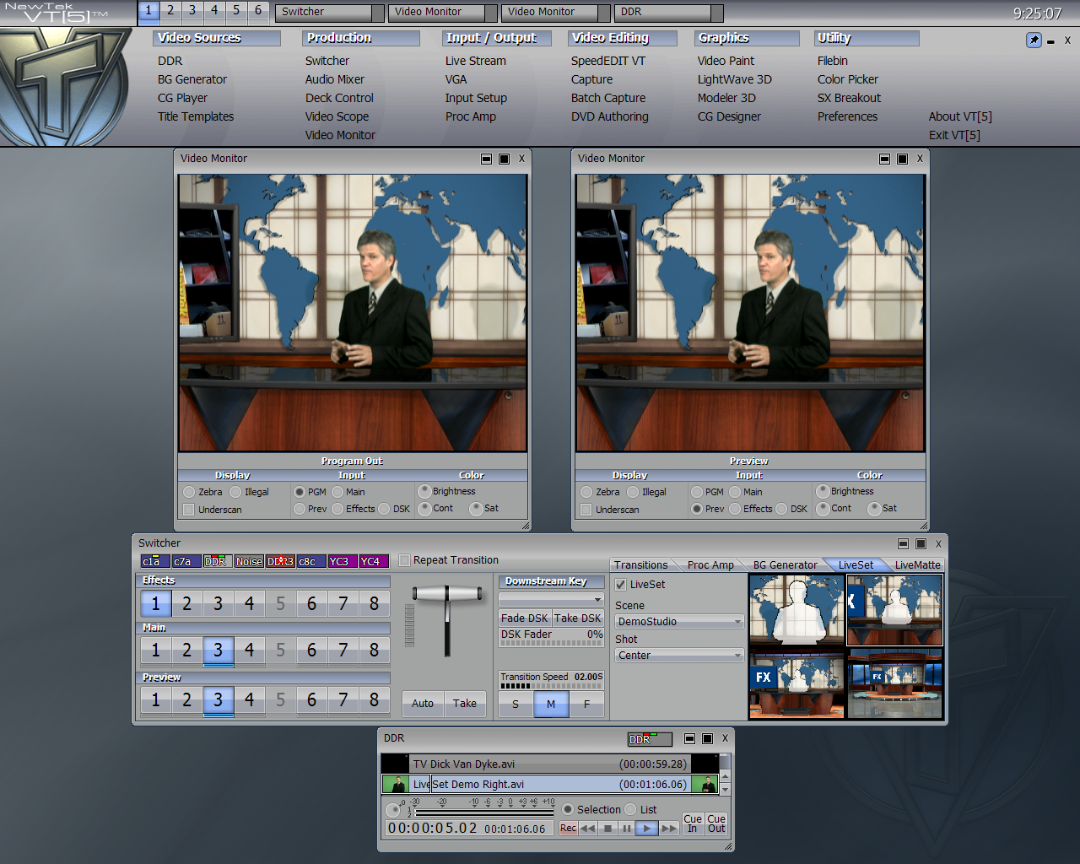Click the Take button
Viewport: 1080px width, 864px height.
click(x=465, y=703)
